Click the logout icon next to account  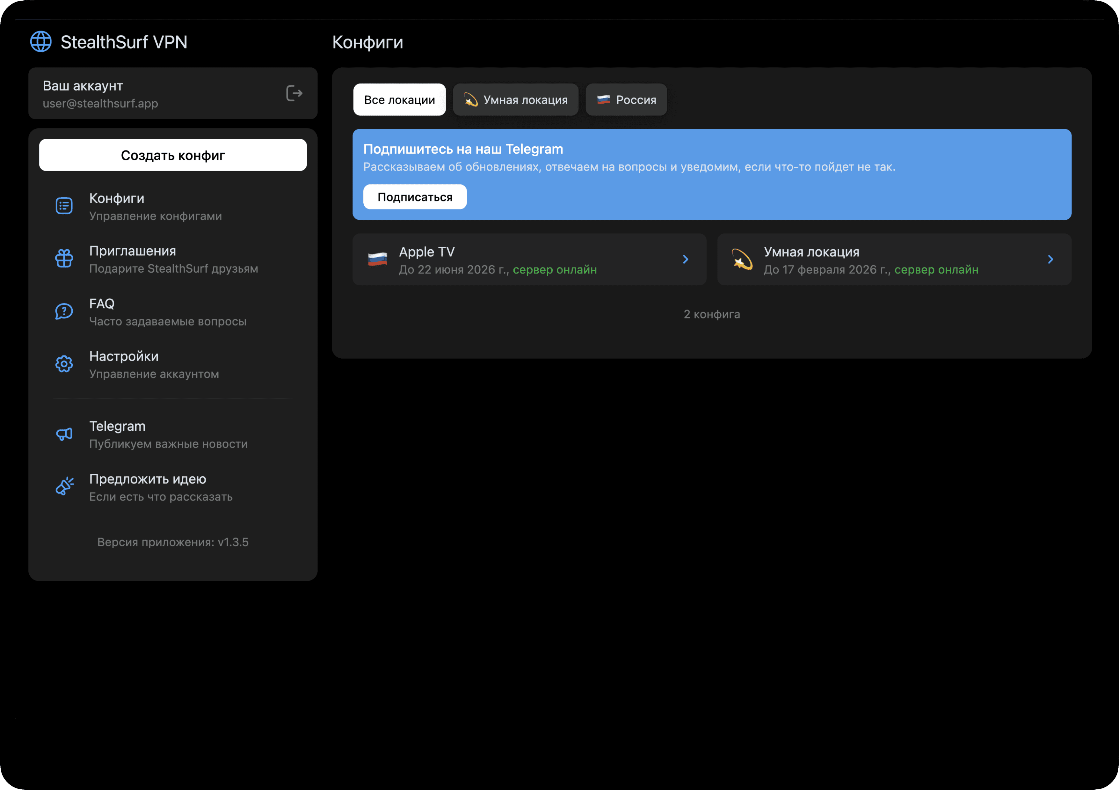click(294, 93)
